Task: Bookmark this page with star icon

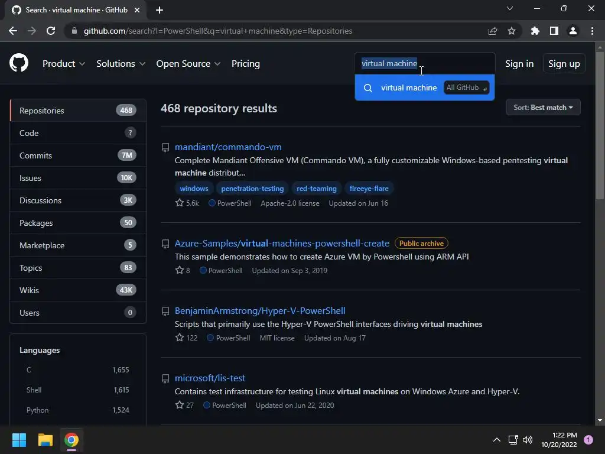Action: [512, 31]
